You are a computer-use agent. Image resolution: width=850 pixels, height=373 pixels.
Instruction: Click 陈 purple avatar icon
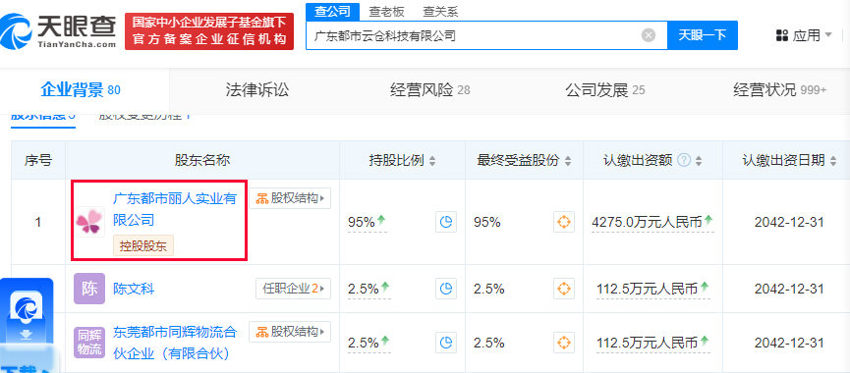click(89, 289)
